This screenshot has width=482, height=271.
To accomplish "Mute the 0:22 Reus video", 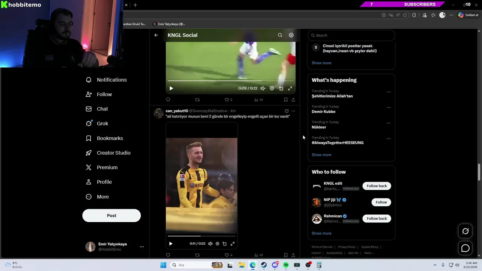I will pos(210,244).
